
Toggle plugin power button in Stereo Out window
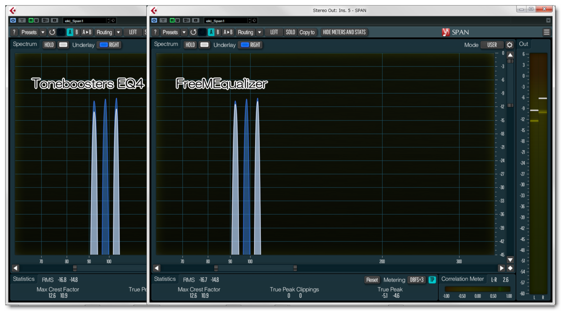(x=154, y=21)
